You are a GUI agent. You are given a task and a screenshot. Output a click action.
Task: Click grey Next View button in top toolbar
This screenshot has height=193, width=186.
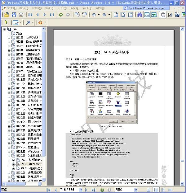pos(68,15)
